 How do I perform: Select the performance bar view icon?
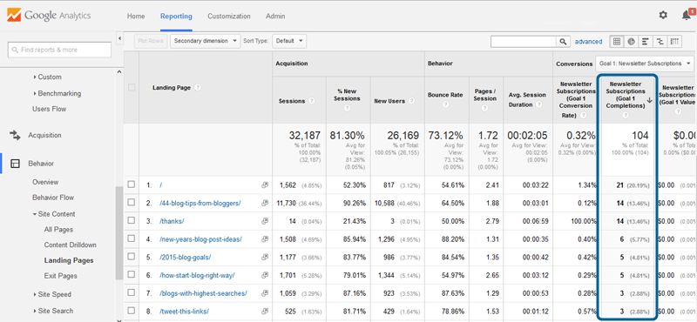645,41
